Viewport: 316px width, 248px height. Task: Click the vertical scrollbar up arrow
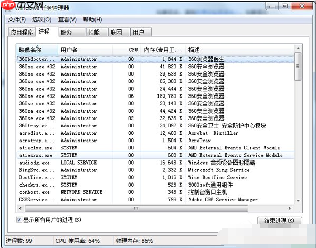tap(298, 49)
